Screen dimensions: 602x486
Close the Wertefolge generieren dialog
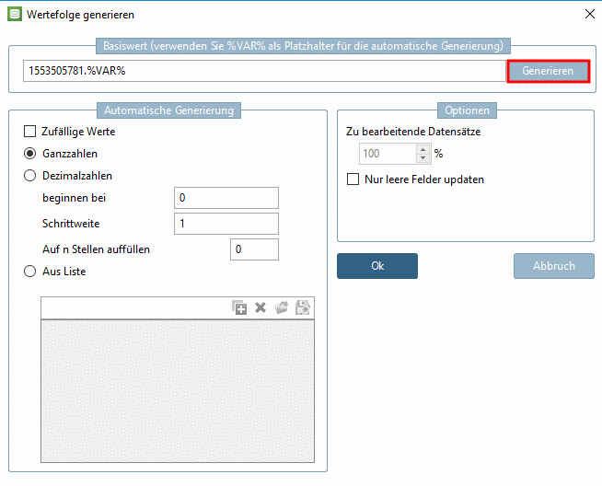click(589, 13)
